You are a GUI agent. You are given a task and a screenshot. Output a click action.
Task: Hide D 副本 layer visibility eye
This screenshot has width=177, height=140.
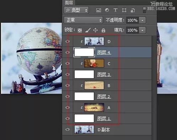pos(68,129)
